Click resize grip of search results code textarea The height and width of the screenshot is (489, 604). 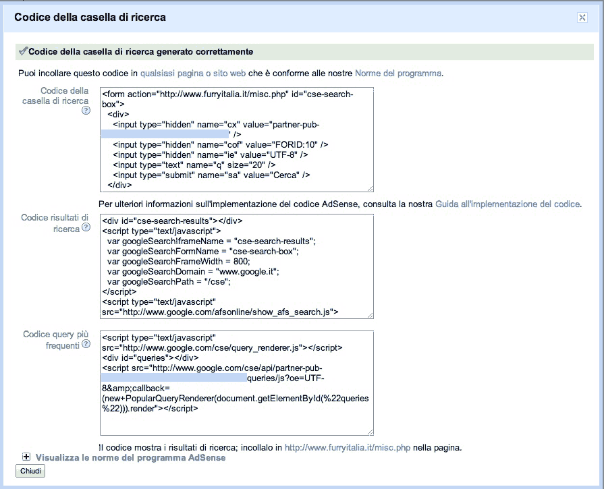(x=370, y=314)
